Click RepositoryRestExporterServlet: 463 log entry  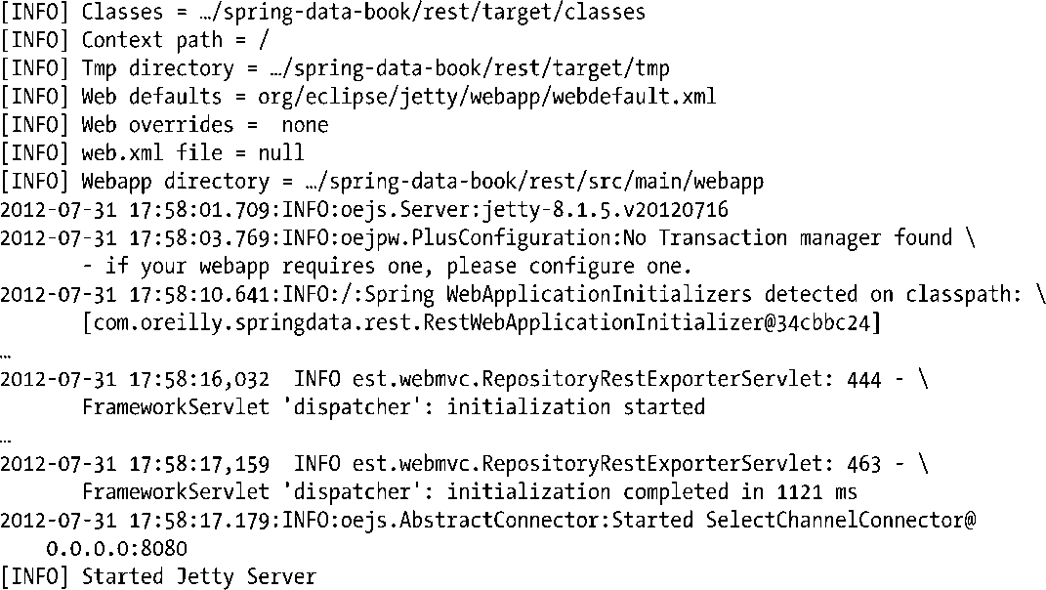pos(606,464)
